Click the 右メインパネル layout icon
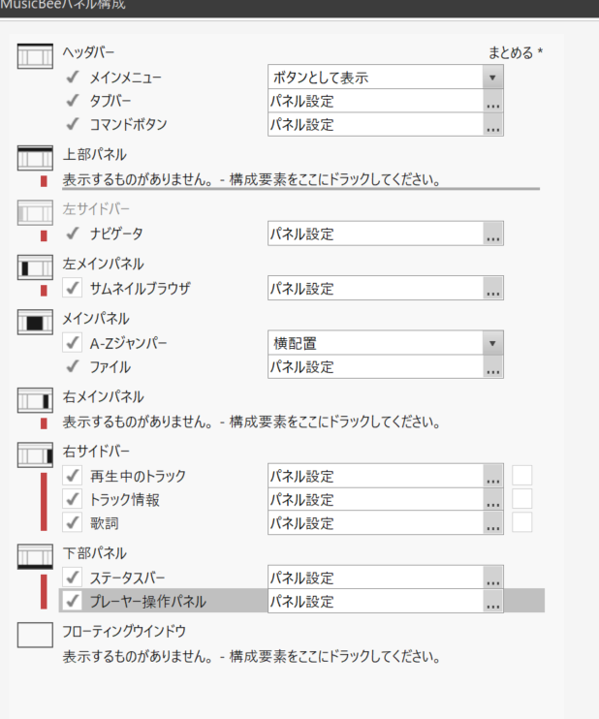Screen dimensions: 599x719 point(35,399)
